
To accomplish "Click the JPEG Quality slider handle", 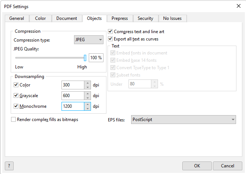I will (x=85, y=58).
